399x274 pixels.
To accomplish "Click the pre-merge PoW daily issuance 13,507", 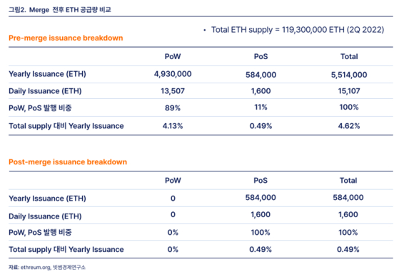I will (x=173, y=91).
